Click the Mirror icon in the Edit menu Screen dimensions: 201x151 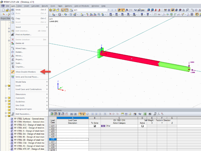coord(13,56)
